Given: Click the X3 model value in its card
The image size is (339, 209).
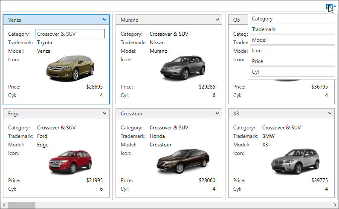Looking at the screenshot, I should [x=265, y=145].
